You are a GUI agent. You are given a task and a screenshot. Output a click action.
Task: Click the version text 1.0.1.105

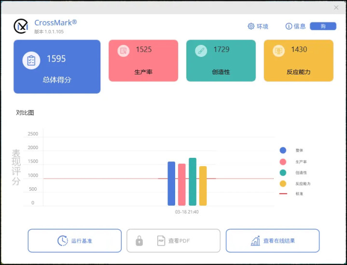(54, 32)
